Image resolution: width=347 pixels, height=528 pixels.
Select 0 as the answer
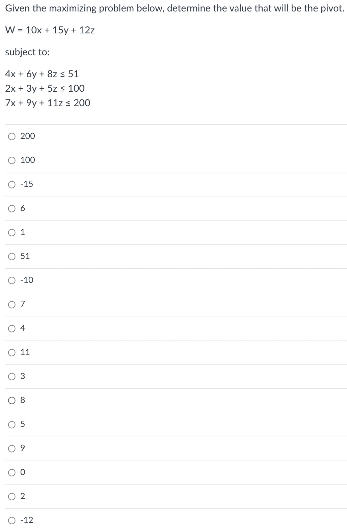click(x=12, y=472)
